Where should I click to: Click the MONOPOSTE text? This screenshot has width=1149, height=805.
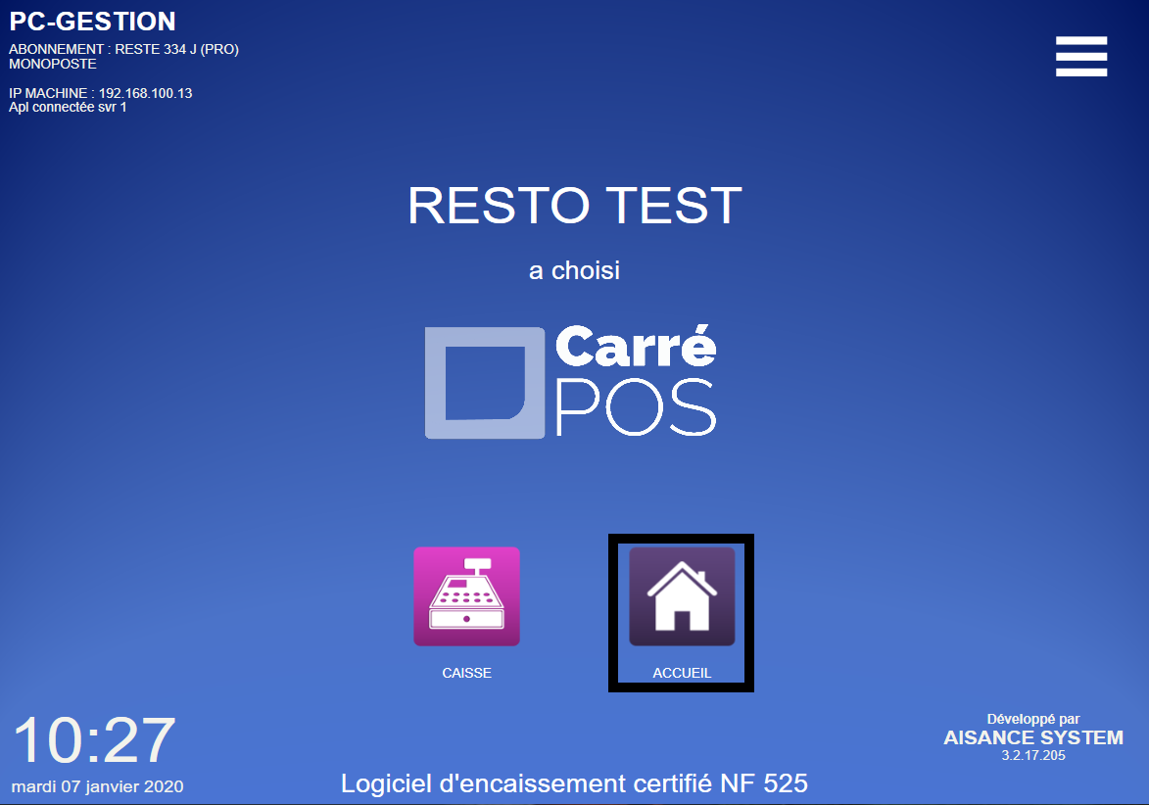[x=53, y=64]
